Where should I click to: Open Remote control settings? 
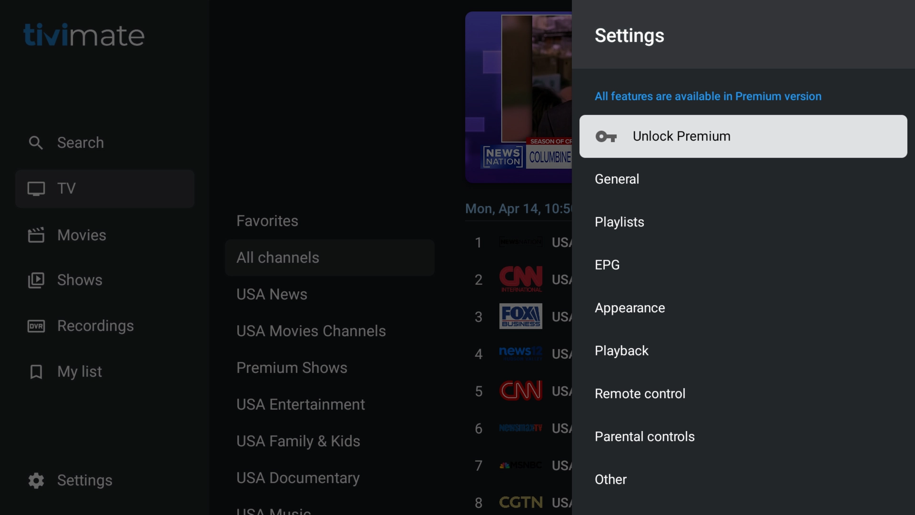coord(743,394)
